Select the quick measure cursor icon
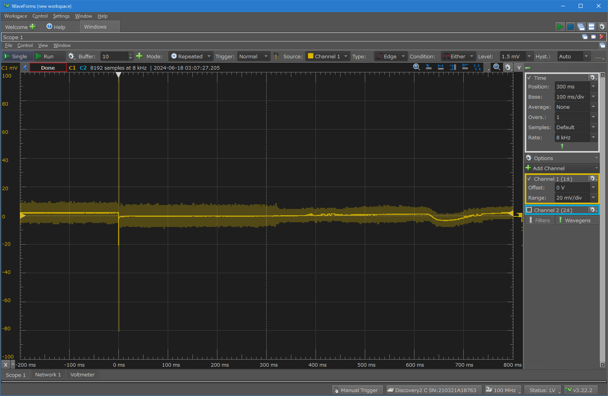This screenshot has width=608, height=396. coord(429,67)
